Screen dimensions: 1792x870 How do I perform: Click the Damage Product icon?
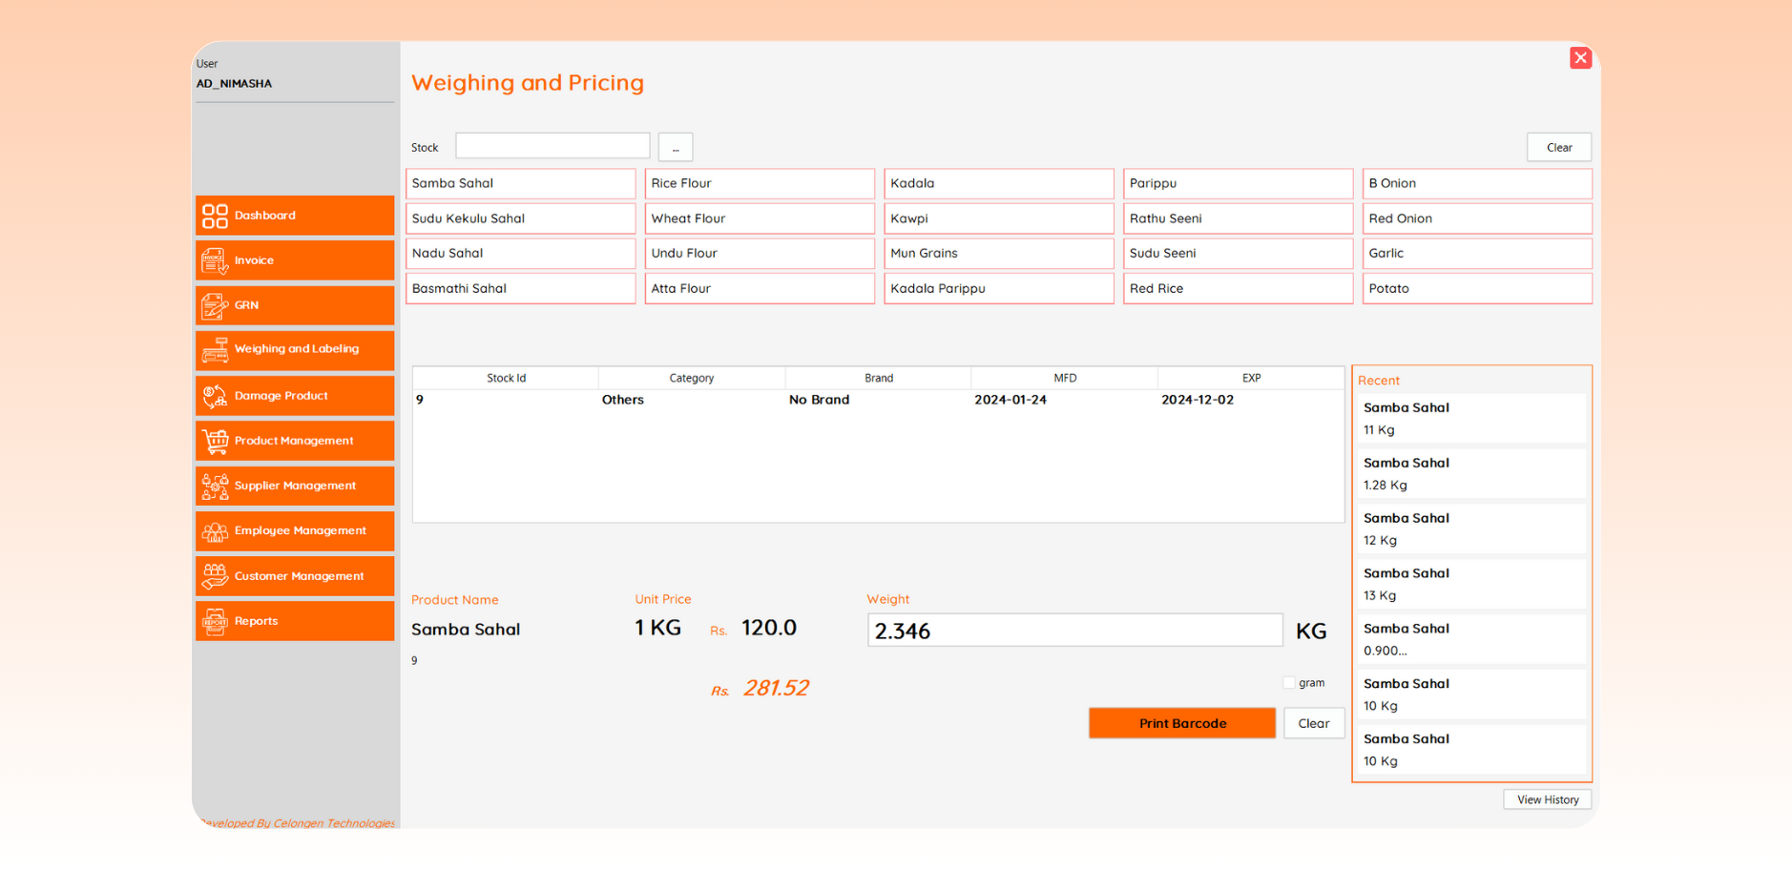click(215, 396)
